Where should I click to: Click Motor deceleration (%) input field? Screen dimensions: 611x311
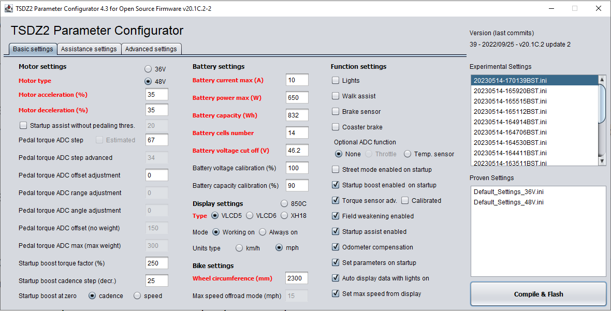click(x=157, y=110)
